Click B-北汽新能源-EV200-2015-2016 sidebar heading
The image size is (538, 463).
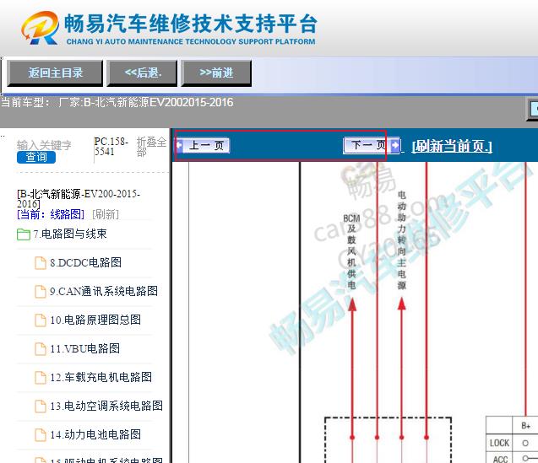(x=79, y=199)
